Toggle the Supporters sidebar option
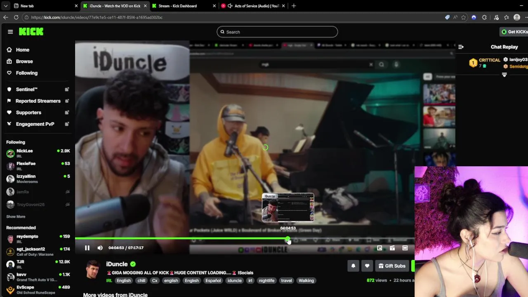Screen dimensions: 528x297 pyautogui.click(x=38, y=113)
